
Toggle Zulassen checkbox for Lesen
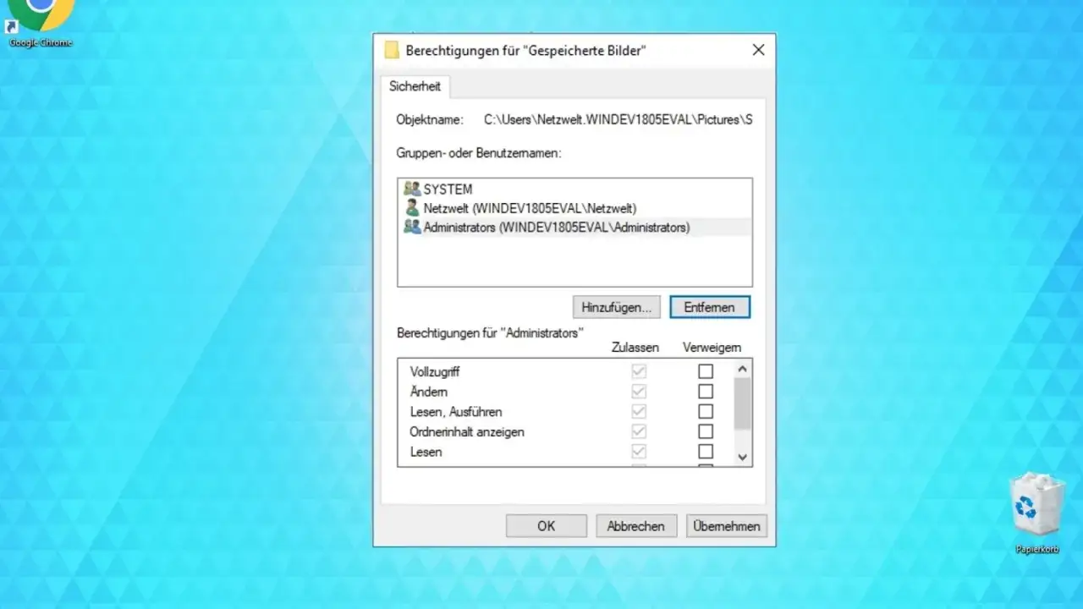639,452
